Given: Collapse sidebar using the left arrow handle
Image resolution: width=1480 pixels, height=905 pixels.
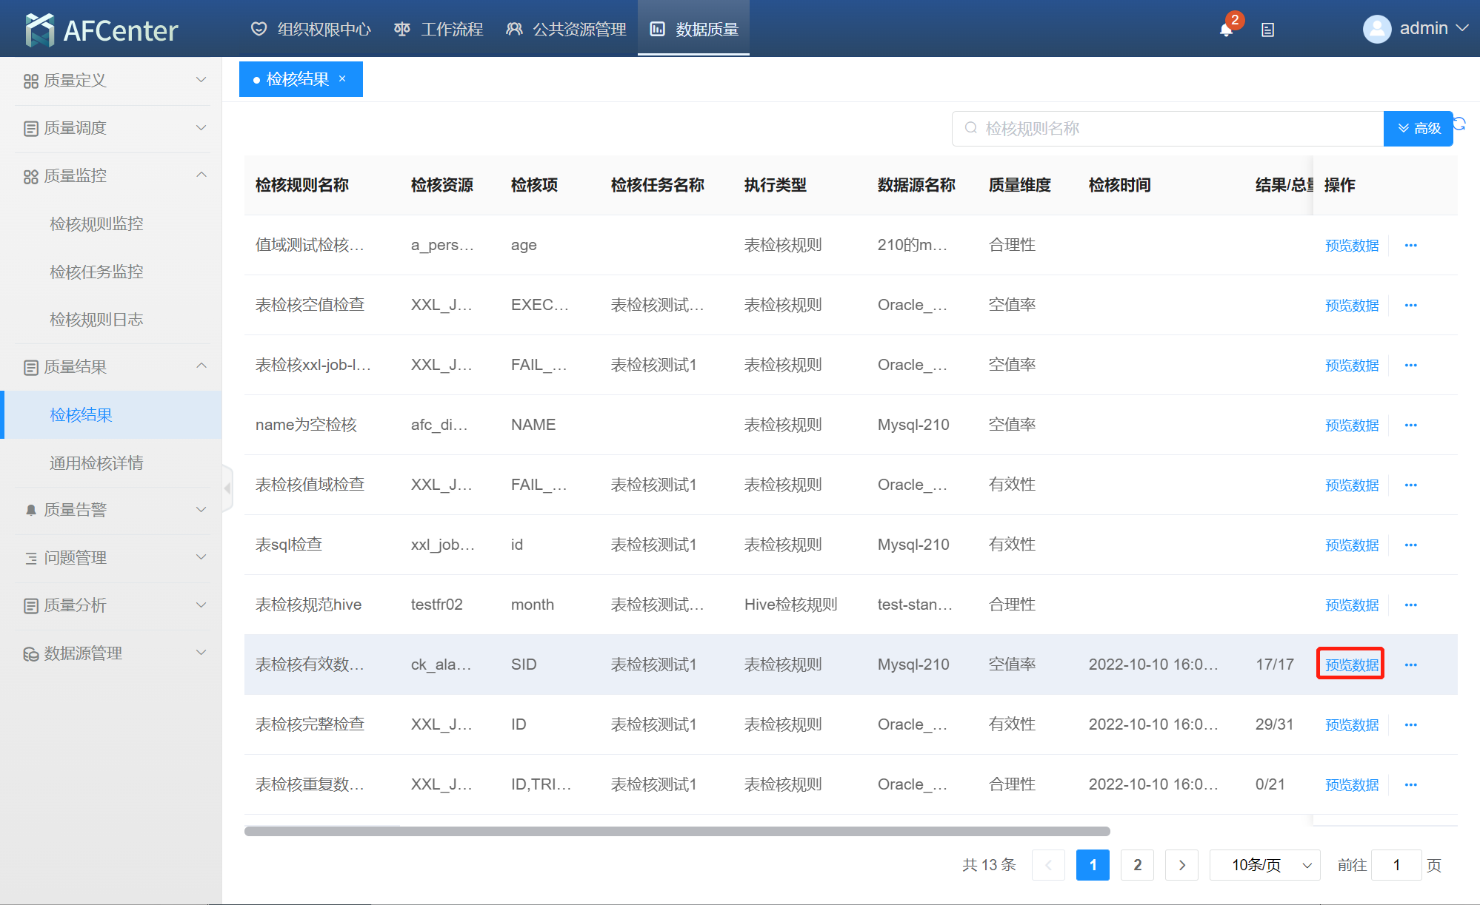Looking at the screenshot, I should pos(227,488).
